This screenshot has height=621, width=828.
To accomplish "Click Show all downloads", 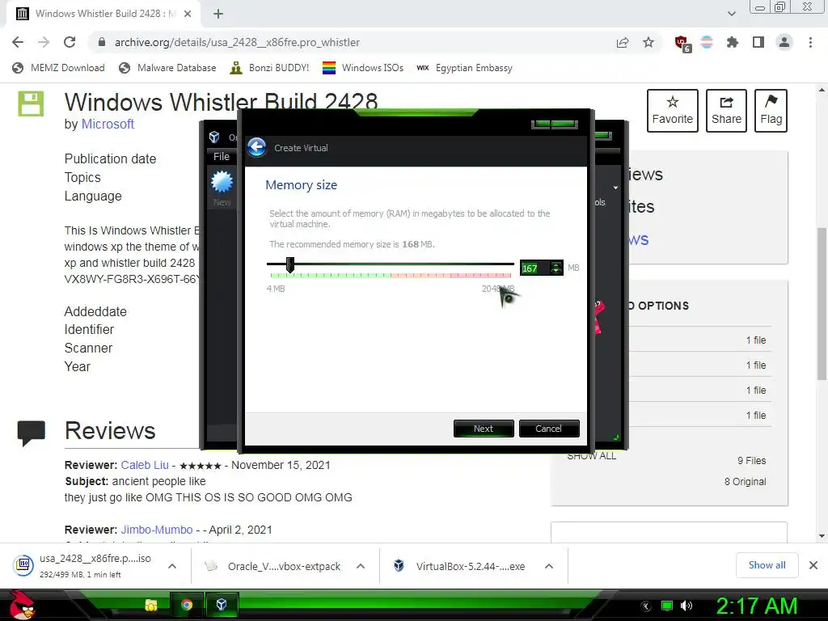I will (767, 565).
